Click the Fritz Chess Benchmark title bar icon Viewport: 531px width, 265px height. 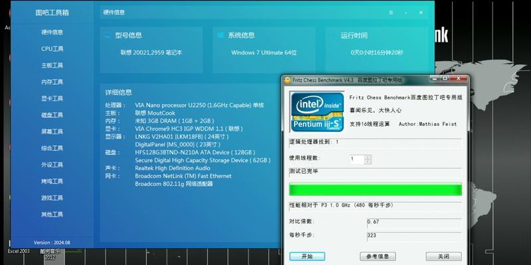(287, 80)
